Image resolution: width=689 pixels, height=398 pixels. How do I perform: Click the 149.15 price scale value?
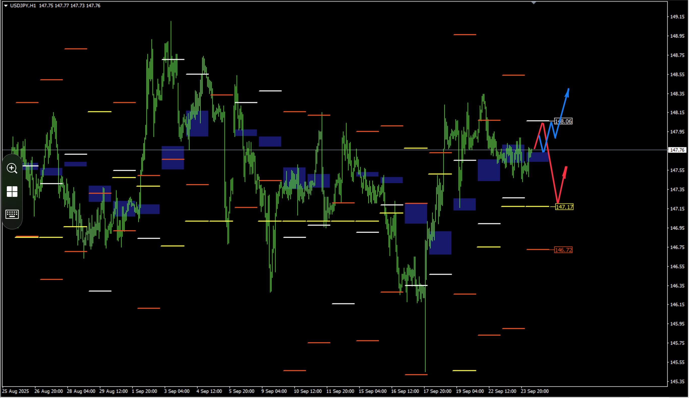677,17
